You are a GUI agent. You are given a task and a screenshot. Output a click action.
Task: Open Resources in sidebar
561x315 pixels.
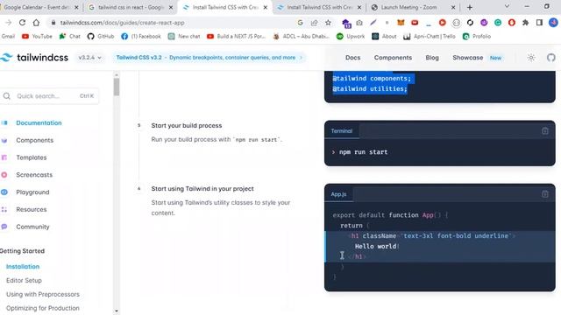point(32,210)
